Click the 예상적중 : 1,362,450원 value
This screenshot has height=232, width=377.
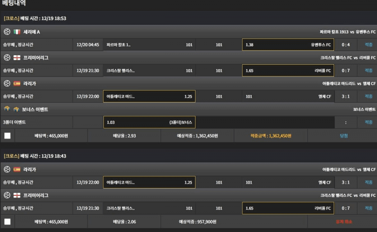(197, 136)
